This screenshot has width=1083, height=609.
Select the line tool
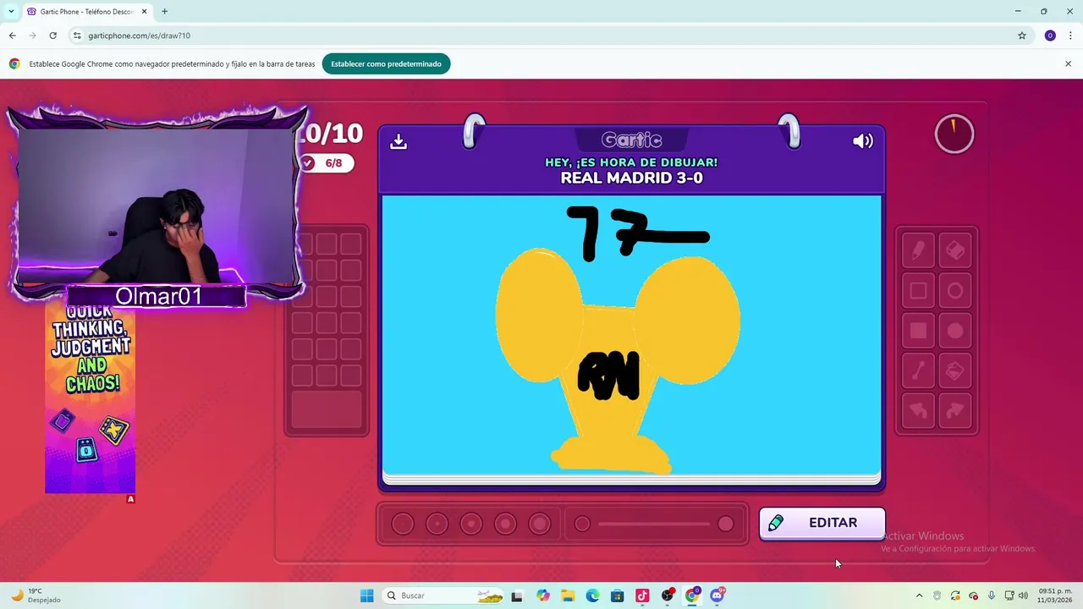918,370
